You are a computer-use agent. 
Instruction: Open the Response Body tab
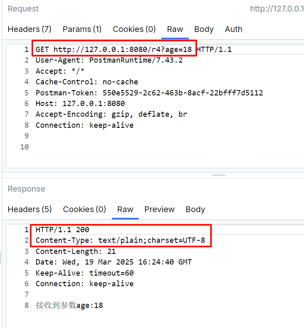[195, 209]
